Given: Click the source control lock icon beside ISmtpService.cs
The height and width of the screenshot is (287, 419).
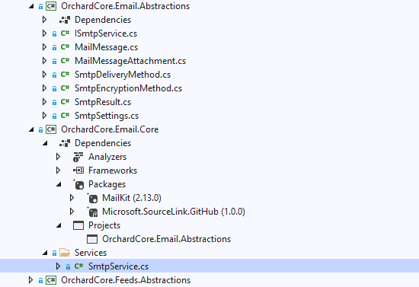Looking at the screenshot, I should (x=55, y=34).
